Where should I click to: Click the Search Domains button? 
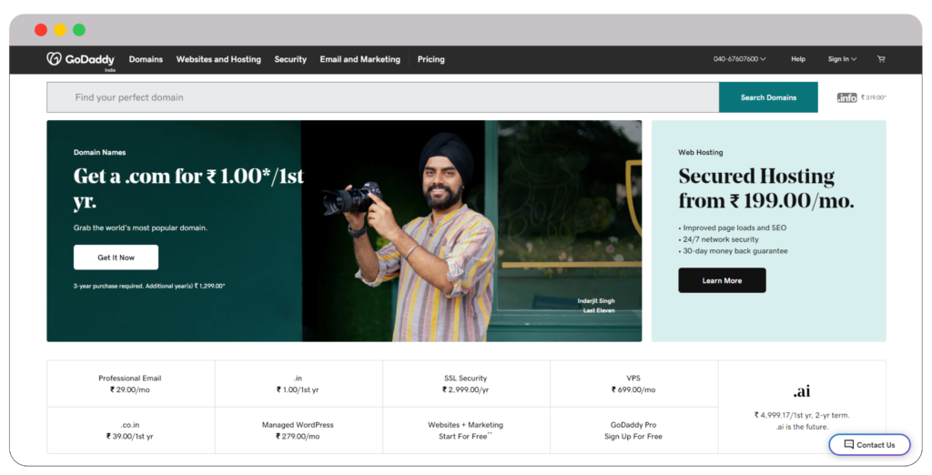click(768, 96)
